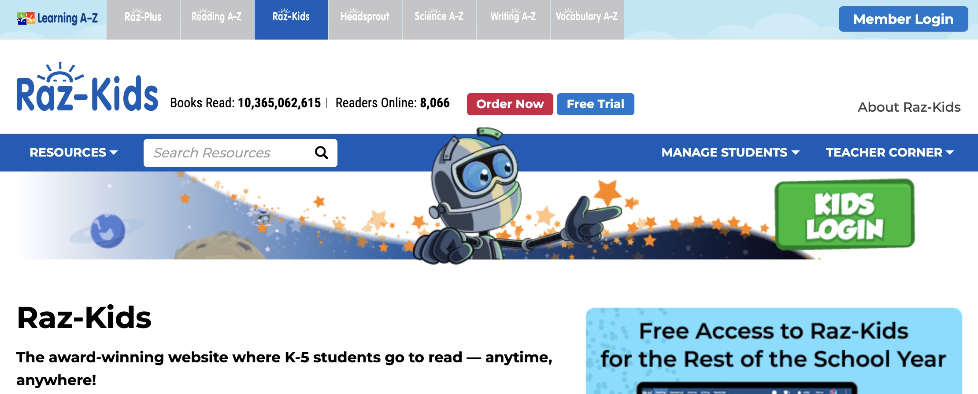
Task: Click the Order Now button
Action: (510, 104)
